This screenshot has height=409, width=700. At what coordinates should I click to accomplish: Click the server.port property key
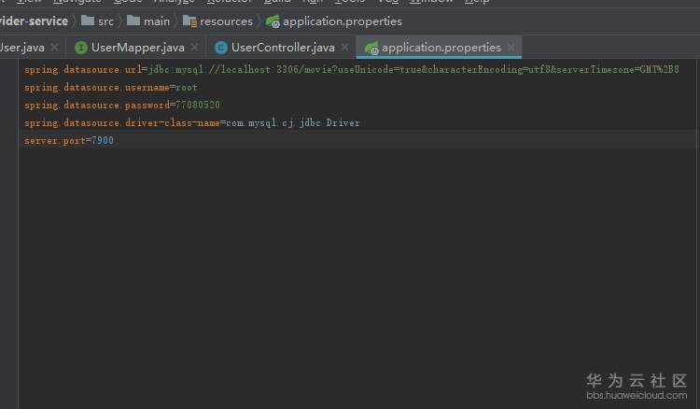(x=54, y=141)
